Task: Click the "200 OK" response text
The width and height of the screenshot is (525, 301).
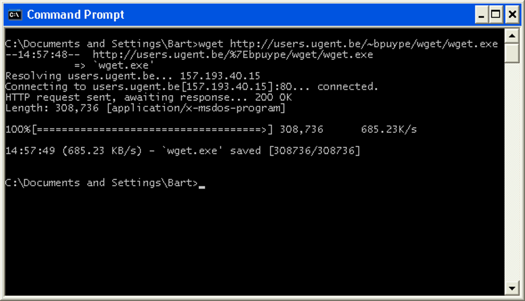Action: 273,97
